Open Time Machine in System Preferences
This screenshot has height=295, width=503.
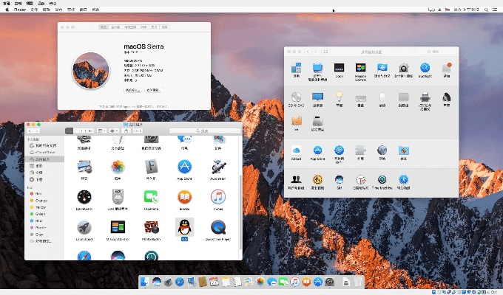(382, 180)
